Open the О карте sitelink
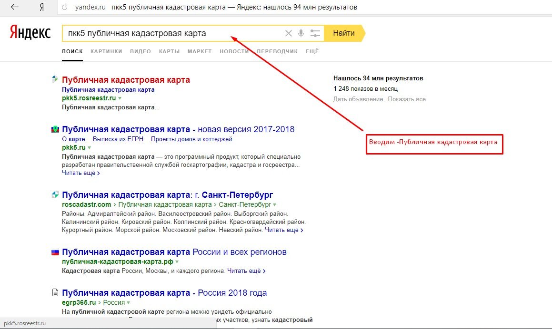This screenshot has width=552, height=329. click(x=73, y=139)
